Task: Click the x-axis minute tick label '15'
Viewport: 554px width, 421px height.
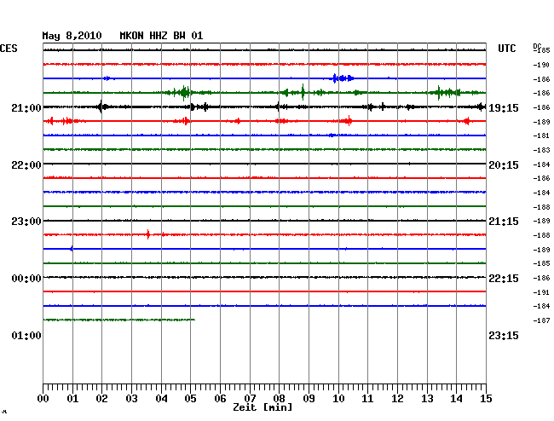Action: pos(486,398)
